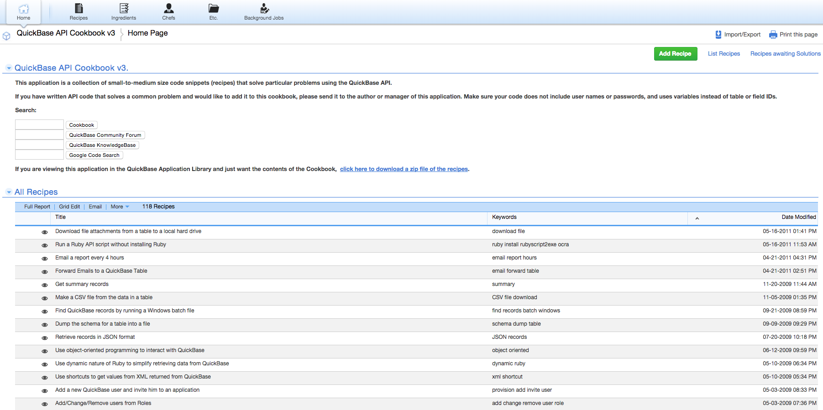The height and width of the screenshot is (410, 823).
Task: Focus the Google Code Search input field
Action: [39, 155]
